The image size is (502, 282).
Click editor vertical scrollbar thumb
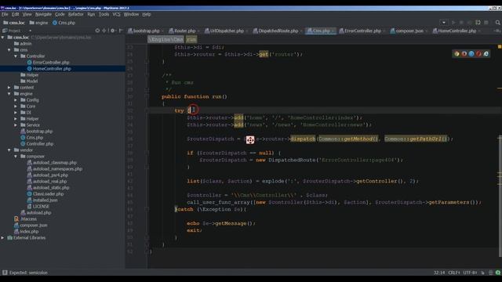[x=500, y=196]
